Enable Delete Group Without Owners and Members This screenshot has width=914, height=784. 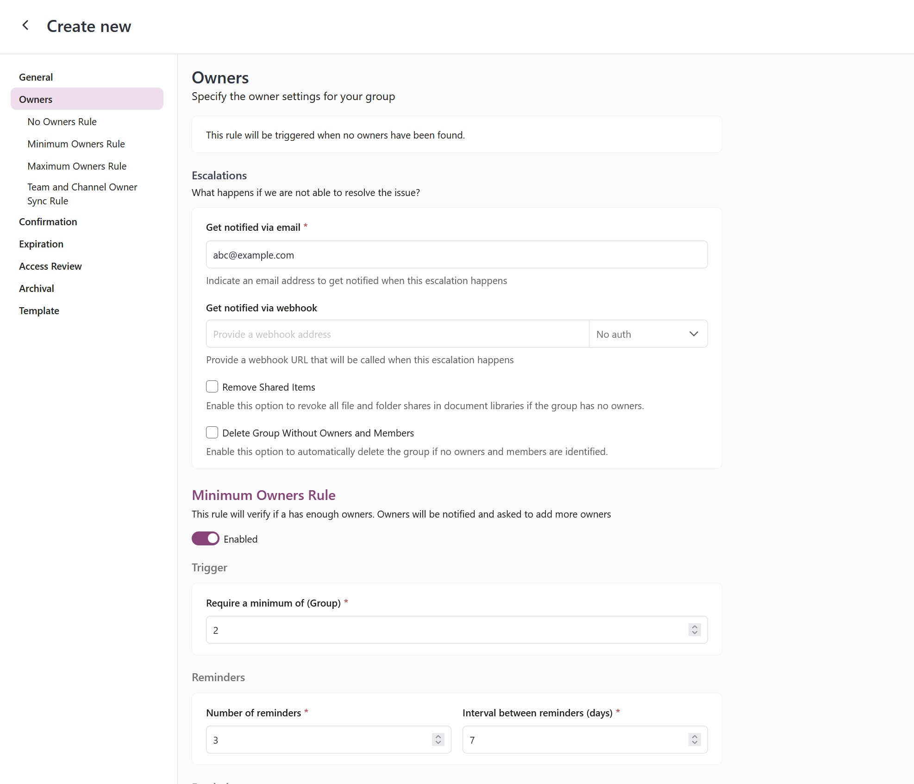(212, 432)
